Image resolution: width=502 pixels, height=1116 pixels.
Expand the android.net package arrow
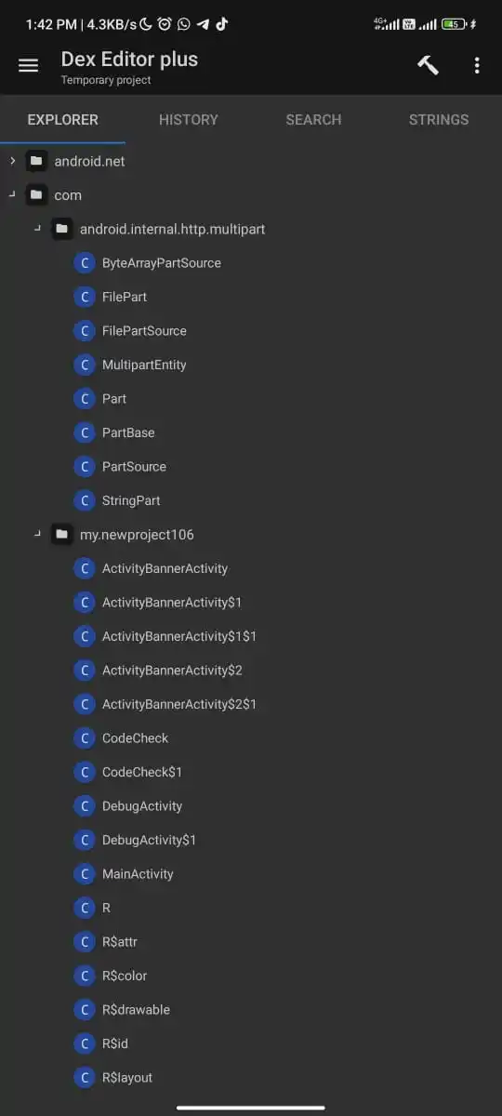(x=12, y=161)
